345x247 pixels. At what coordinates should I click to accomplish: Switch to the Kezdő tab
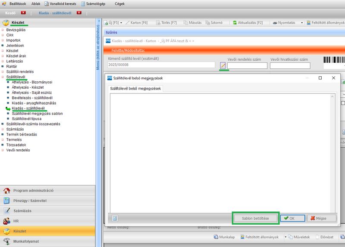[10, 13]
